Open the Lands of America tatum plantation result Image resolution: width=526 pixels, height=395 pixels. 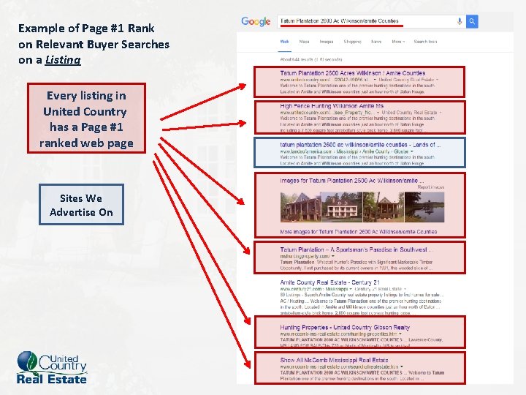point(360,145)
